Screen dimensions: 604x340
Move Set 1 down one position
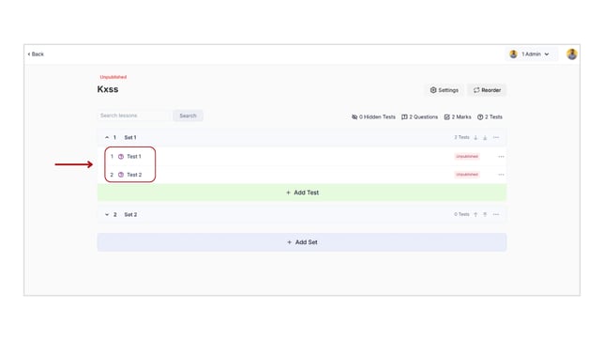tap(476, 137)
